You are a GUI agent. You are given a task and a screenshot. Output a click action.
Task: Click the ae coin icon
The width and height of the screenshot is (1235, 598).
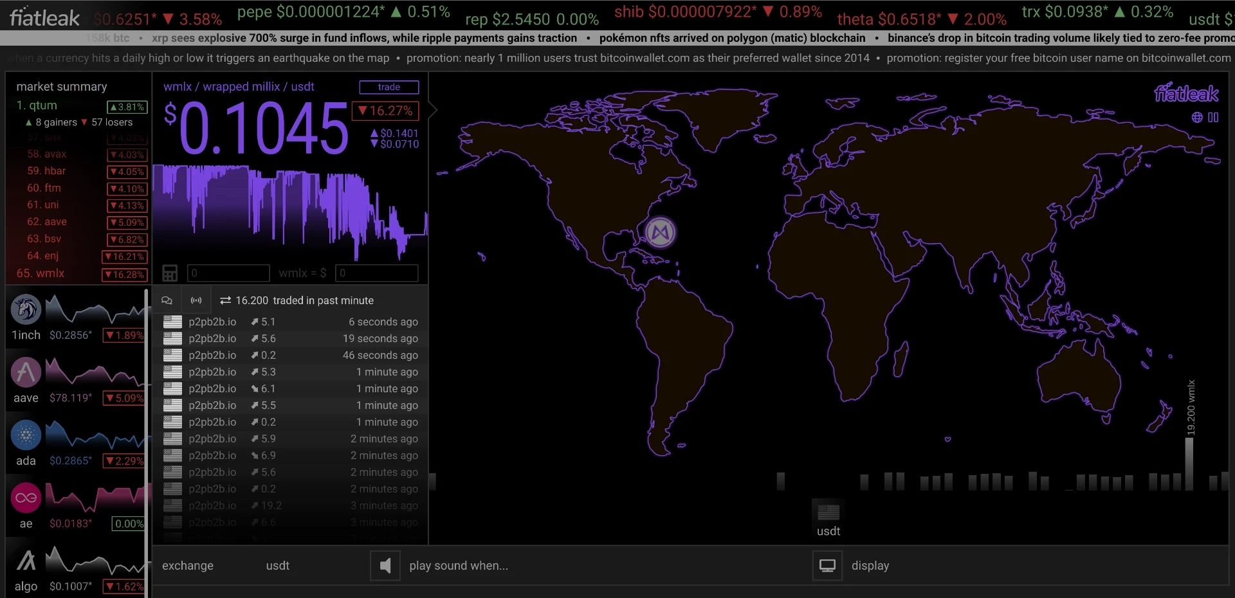[26, 498]
